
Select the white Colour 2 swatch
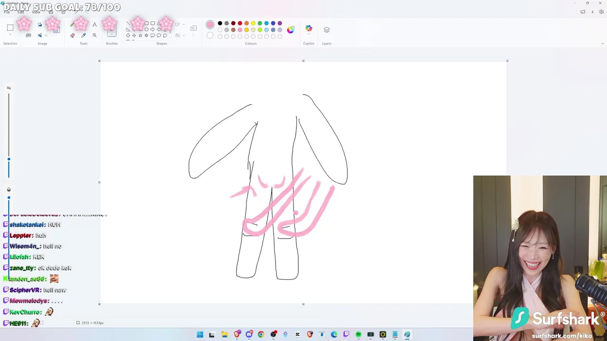tap(210, 36)
